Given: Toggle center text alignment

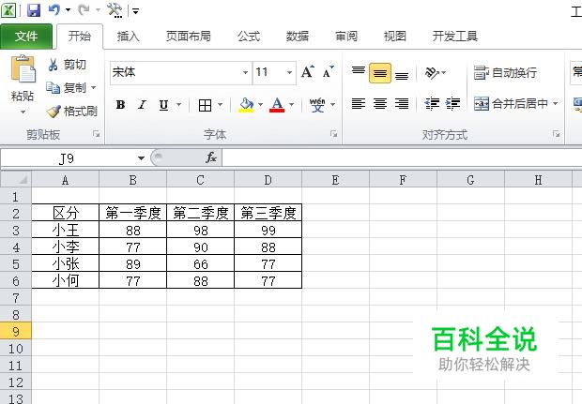Looking at the screenshot, I should (x=380, y=104).
